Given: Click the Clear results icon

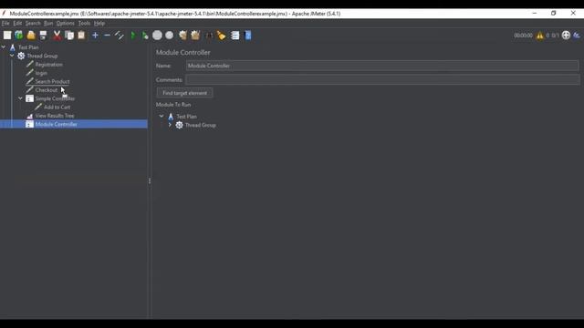Looking at the screenshot, I should click(x=182, y=36).
